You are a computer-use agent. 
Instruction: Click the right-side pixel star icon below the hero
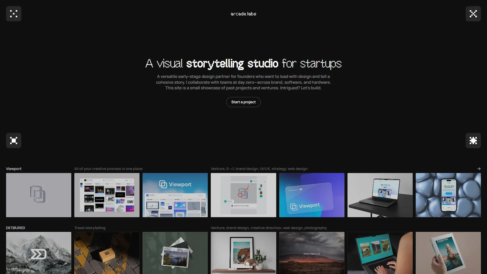pyautogui.click(x=473, y=141)
